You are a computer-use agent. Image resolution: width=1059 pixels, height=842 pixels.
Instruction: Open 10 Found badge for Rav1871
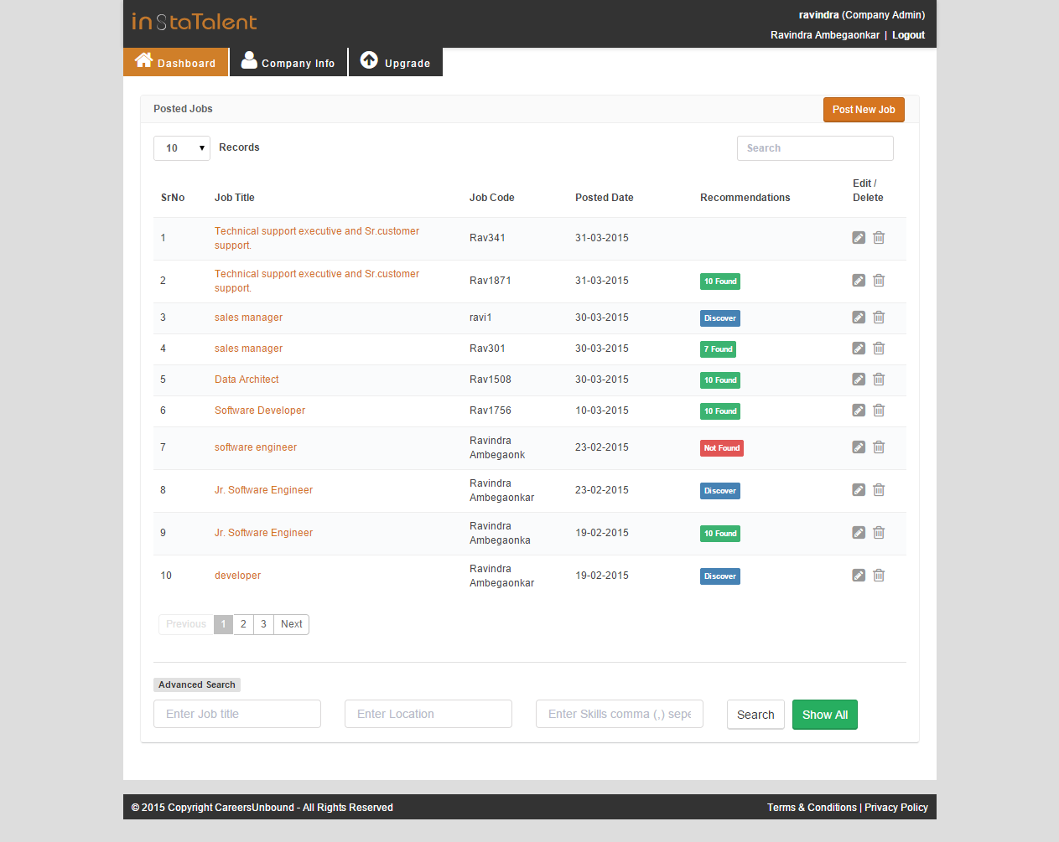pyautogui.click(x=720, y=282)
